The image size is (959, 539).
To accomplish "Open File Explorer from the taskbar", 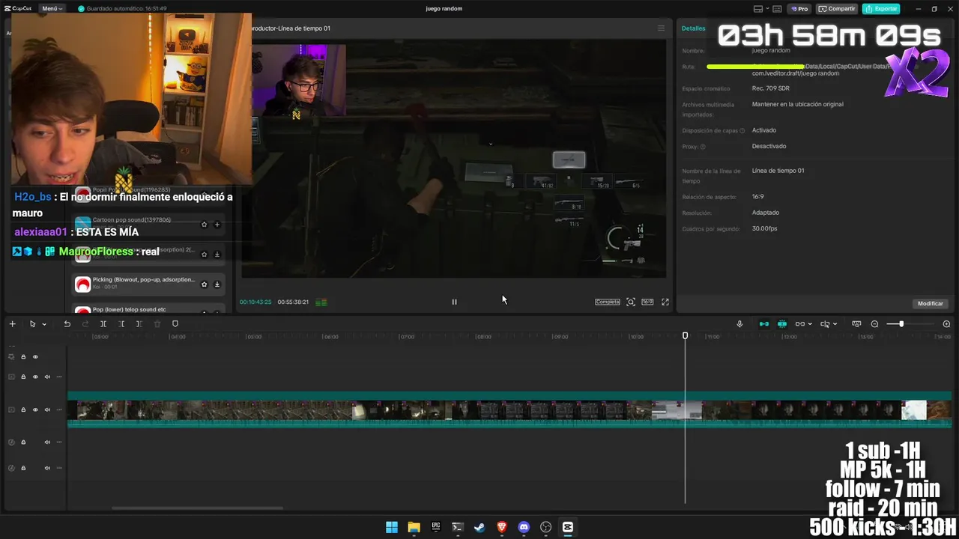I will pyautogui.click(x=414, y=527).
